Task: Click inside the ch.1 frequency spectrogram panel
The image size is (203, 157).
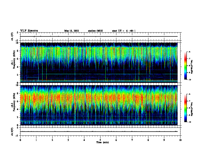Action: click(x=99, y=63)
